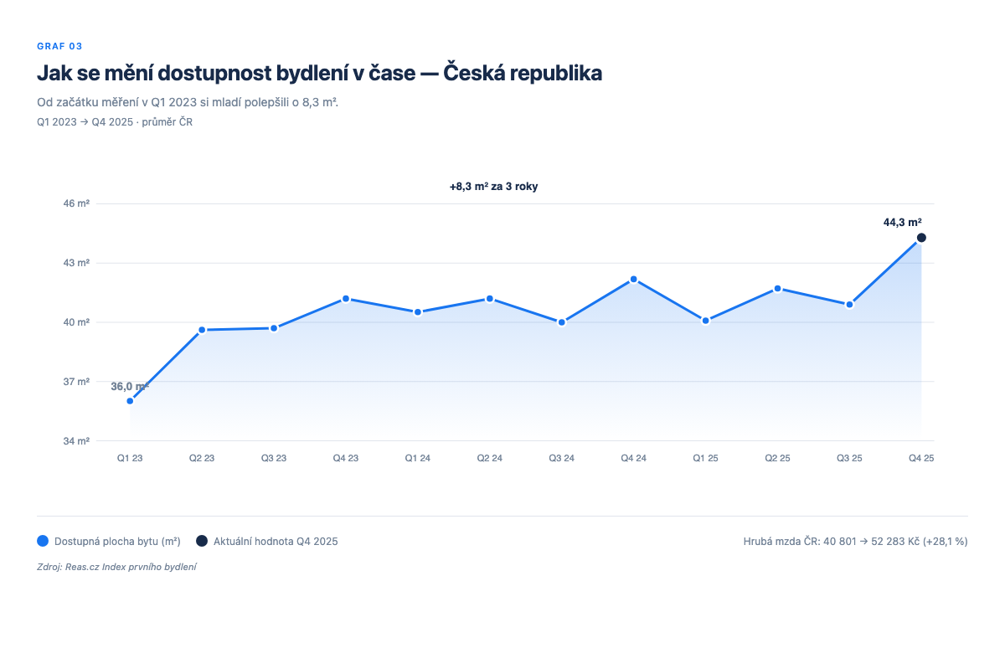The height and width of the screenshot is (653, 1005).
Task: Select the +8,3 m² za 3 roky annotation
Action: click(493, 186)
